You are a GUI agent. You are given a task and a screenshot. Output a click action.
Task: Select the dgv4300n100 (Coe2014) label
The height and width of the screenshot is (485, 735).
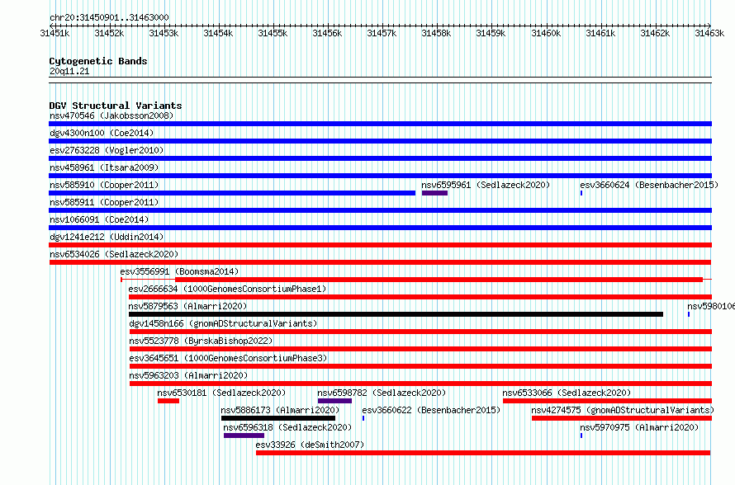pos(102,133)
